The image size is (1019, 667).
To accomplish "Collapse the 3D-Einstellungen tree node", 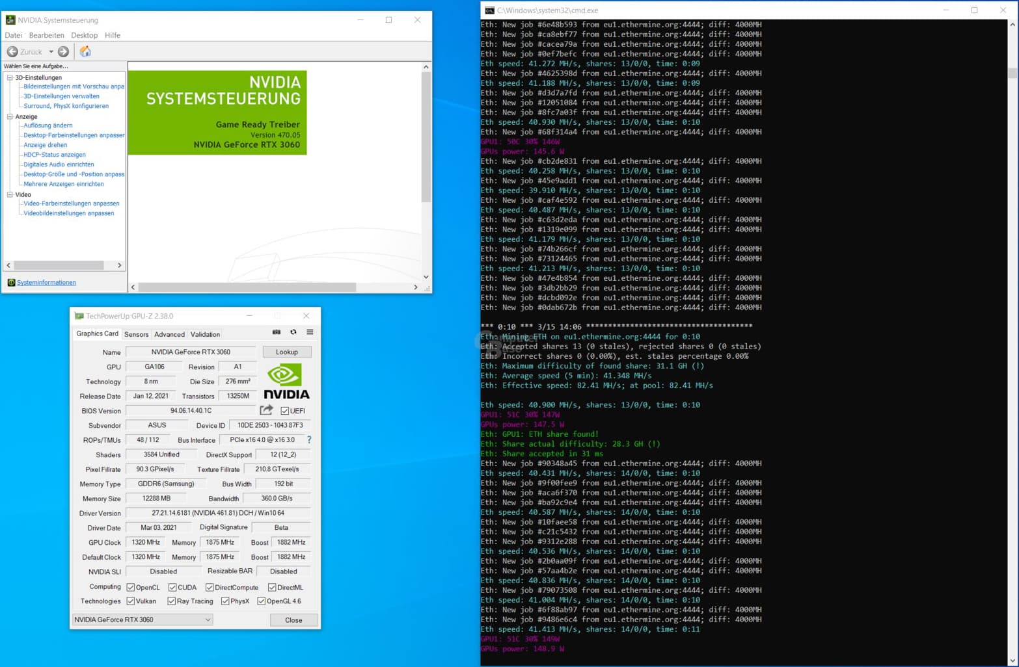I will point(10,77).
